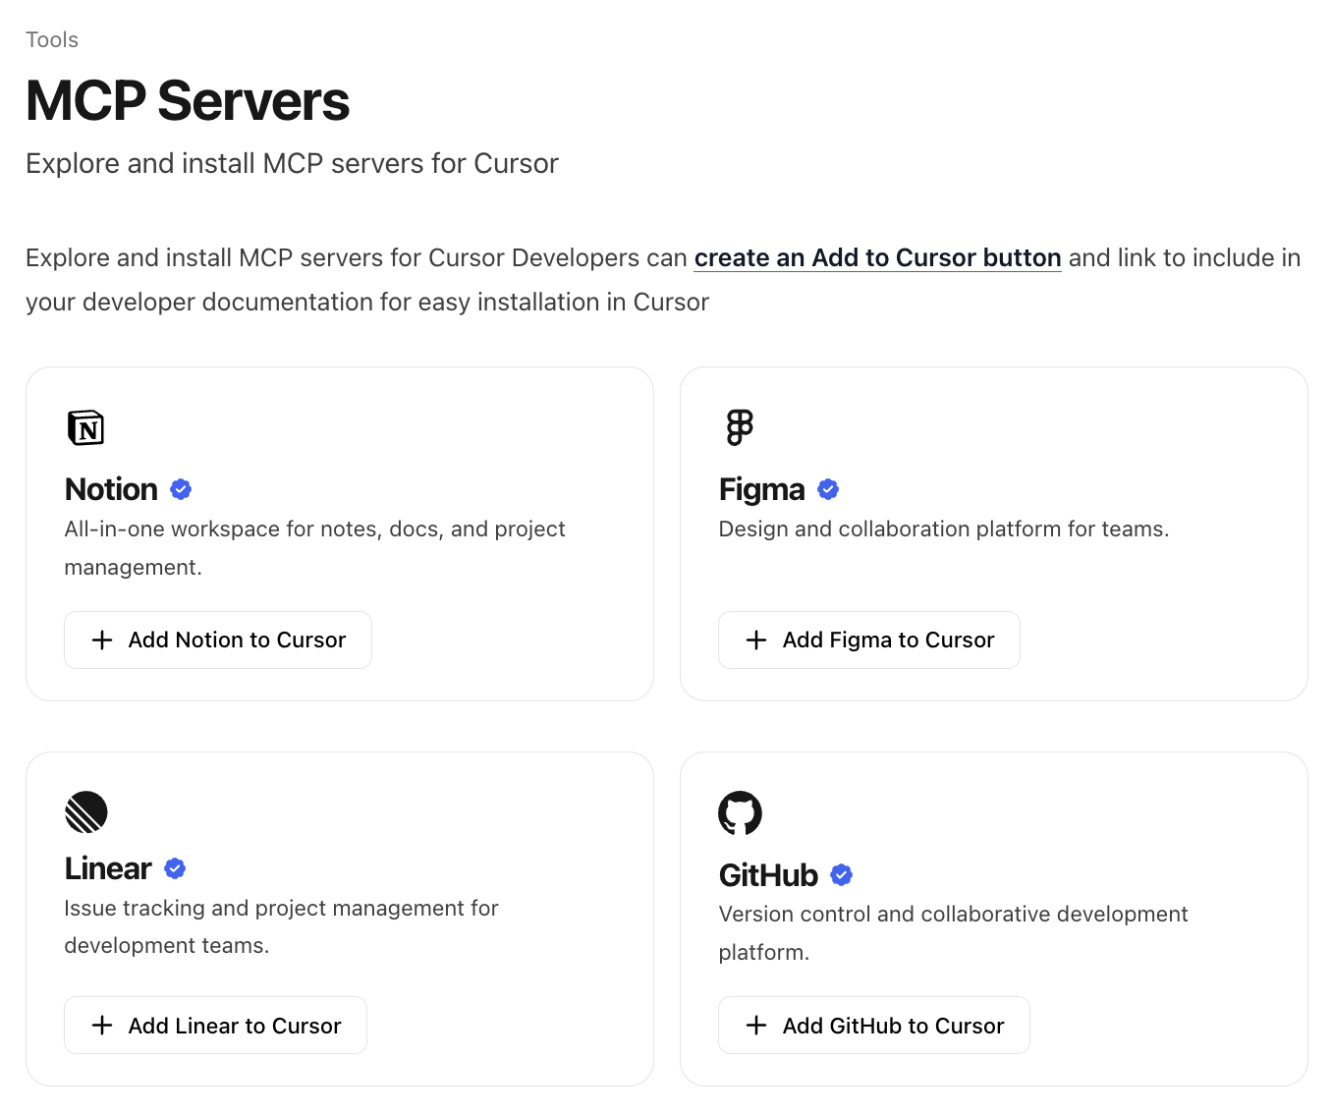Click the Linear card title
Viewport: 1332px width, 1114px height.
(108, 868)
